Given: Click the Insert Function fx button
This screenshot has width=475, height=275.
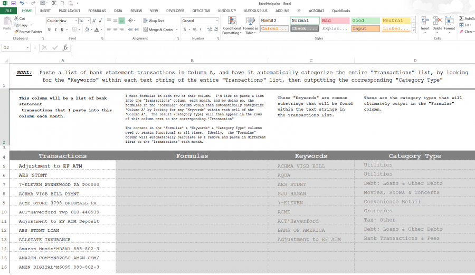Looking at the screenshot, I should (x=65, y=47).
